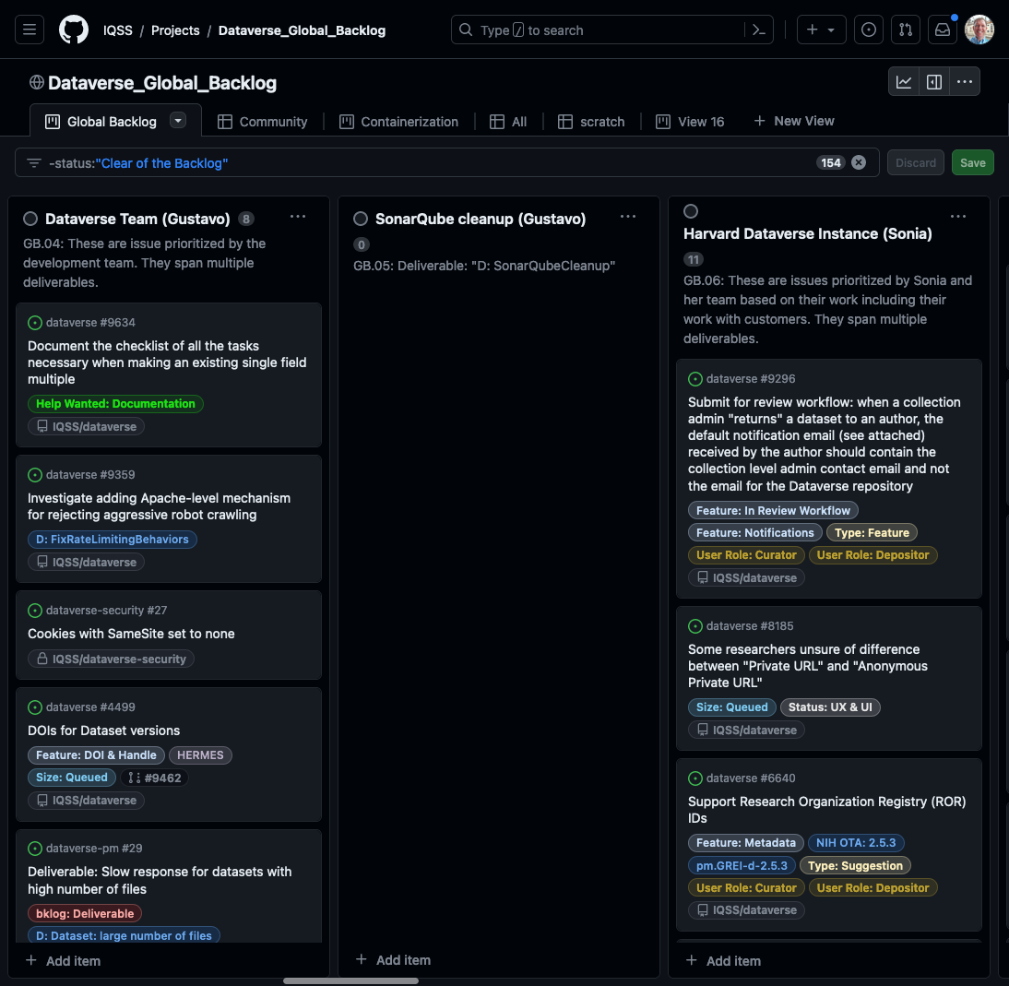Open the command palette icon
This screenshot has width=1009, height=986.
758,30
